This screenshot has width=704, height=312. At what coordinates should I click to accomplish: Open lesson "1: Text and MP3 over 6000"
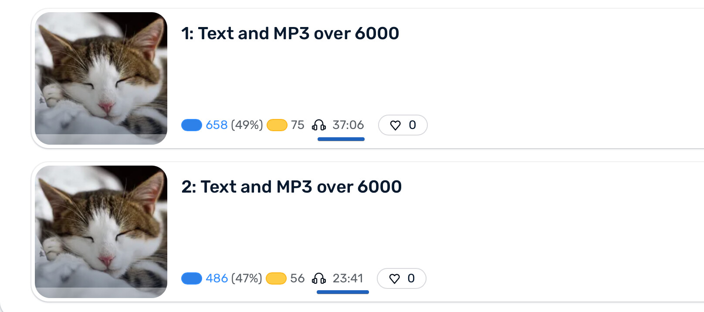290,34
